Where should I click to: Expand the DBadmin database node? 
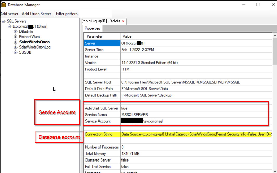[x=16, y=32]
